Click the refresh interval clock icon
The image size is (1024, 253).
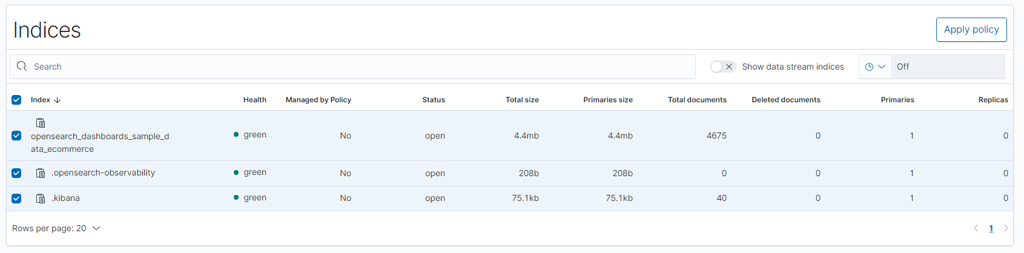click(x=869, y=67)
